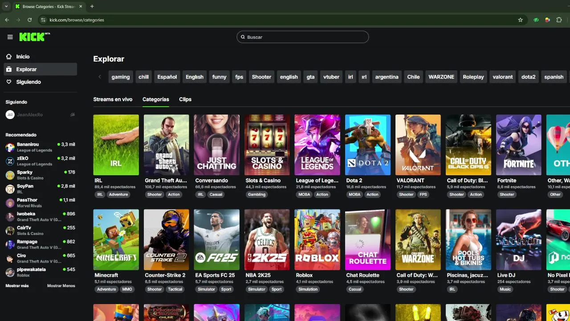Select the vtuber tag
The image size is (570, 321).
click(331, 77)
